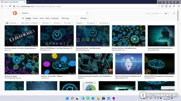
Task: Expand the Privacy, simplified dropdown
Action: pyautogui.click(x=153, y=13)
